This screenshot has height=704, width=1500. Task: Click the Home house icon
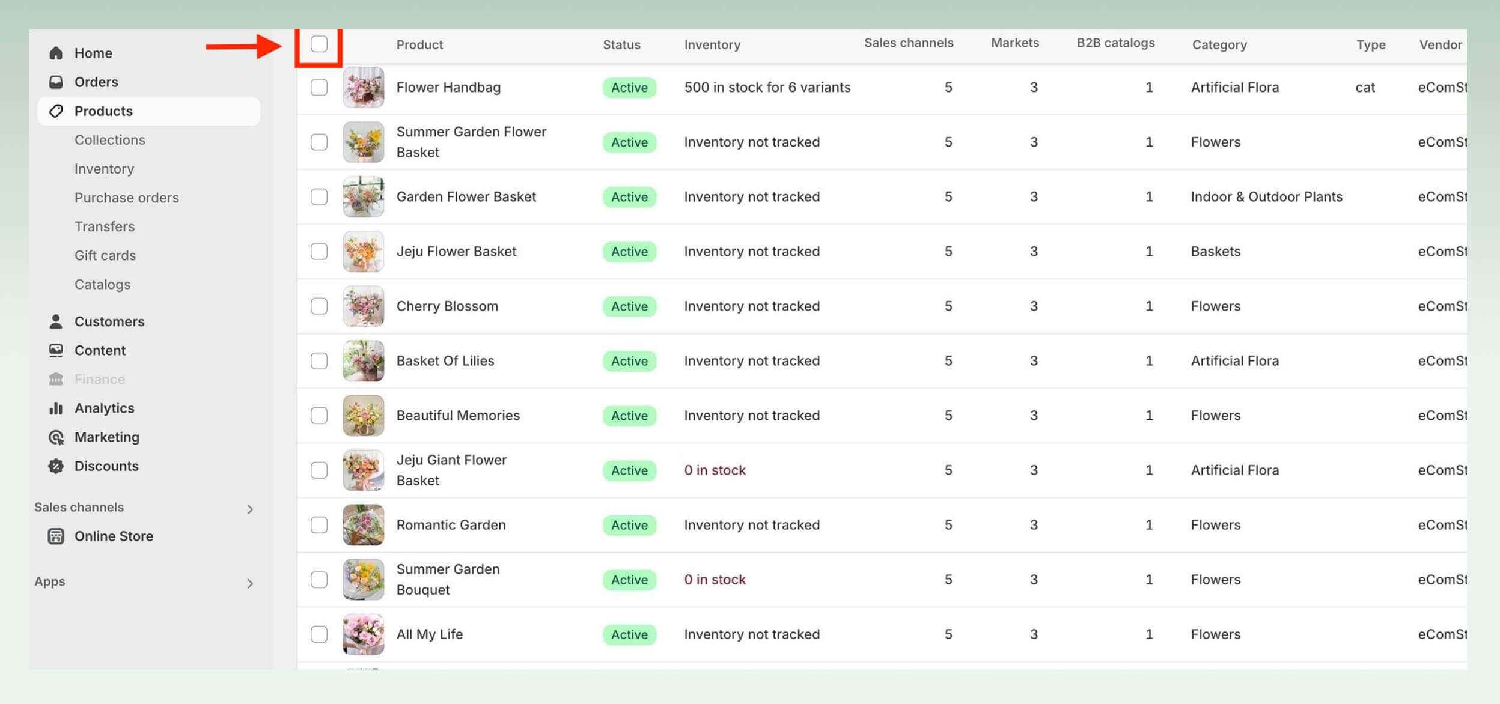(56, 53)
